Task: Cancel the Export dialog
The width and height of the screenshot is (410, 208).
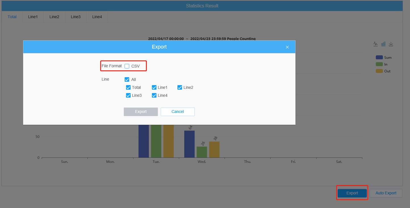Action: (x=178, y=112)
